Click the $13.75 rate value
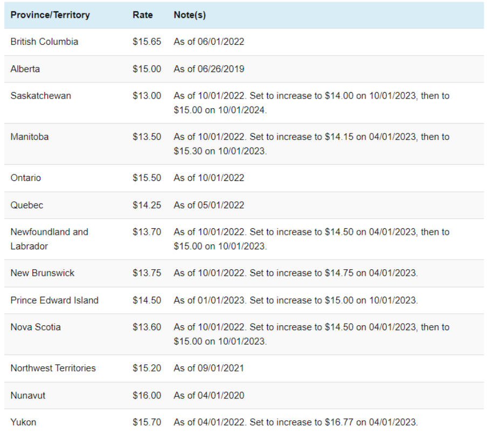 click(x=147, y=272)
